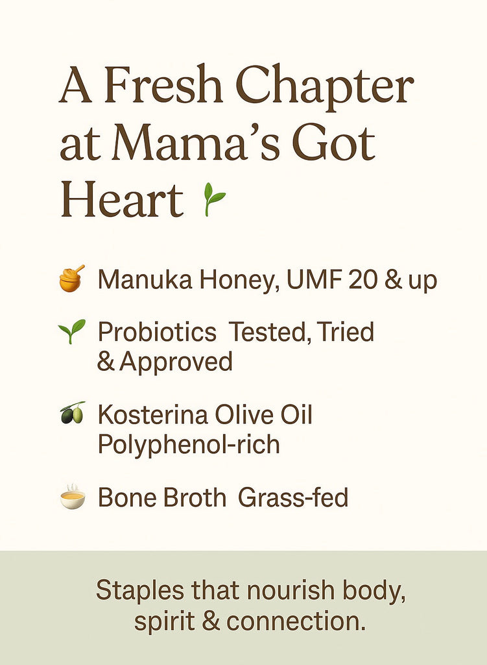487x665 pixels.
Task: Click the "Bone Broth" text
Action: coord(162,497)
